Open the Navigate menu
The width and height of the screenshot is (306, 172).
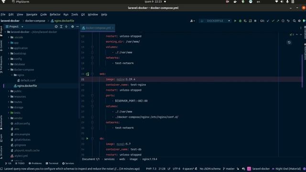coord(32,14)
